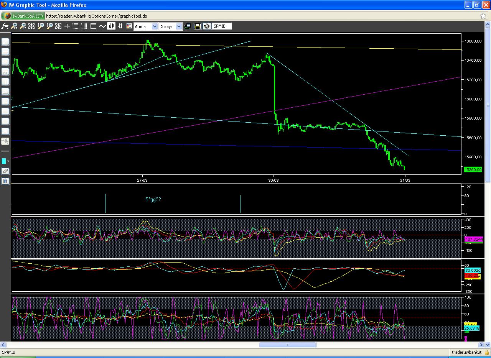Click the trash delete-all icon
The image size is (491, 358).
5,181
